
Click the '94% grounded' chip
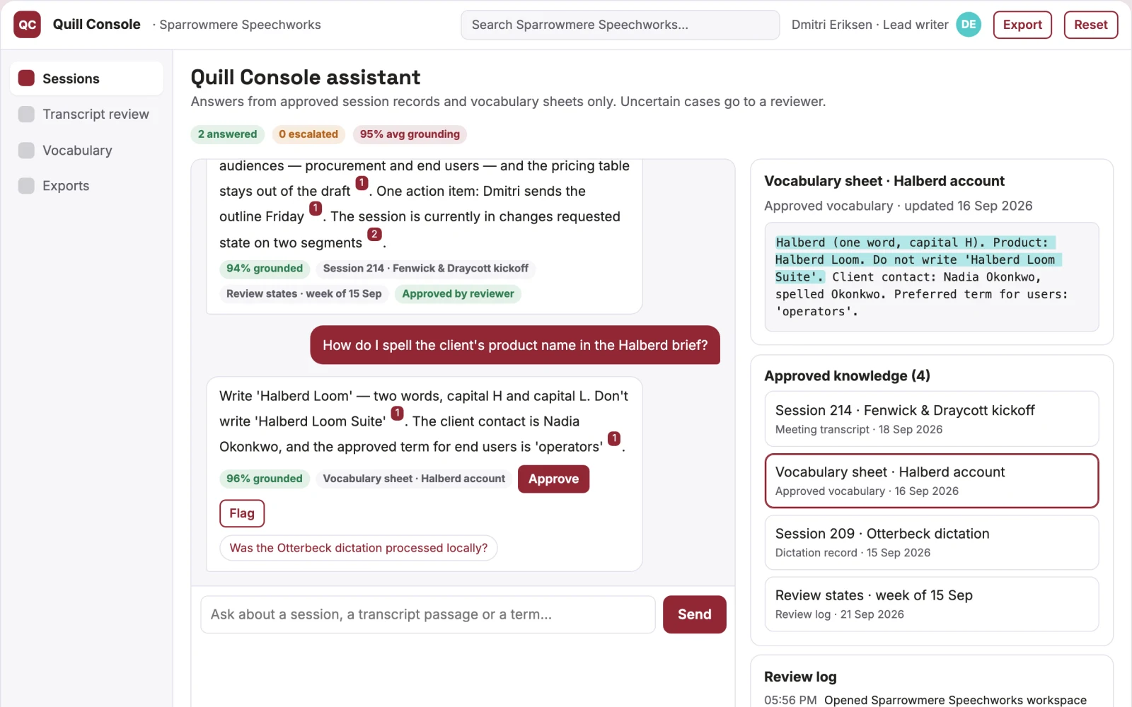[265, 269]
